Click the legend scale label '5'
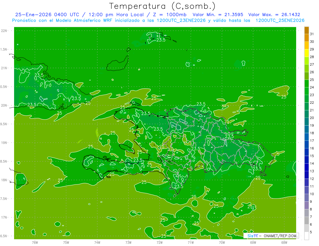 click(x=311, y=232)
